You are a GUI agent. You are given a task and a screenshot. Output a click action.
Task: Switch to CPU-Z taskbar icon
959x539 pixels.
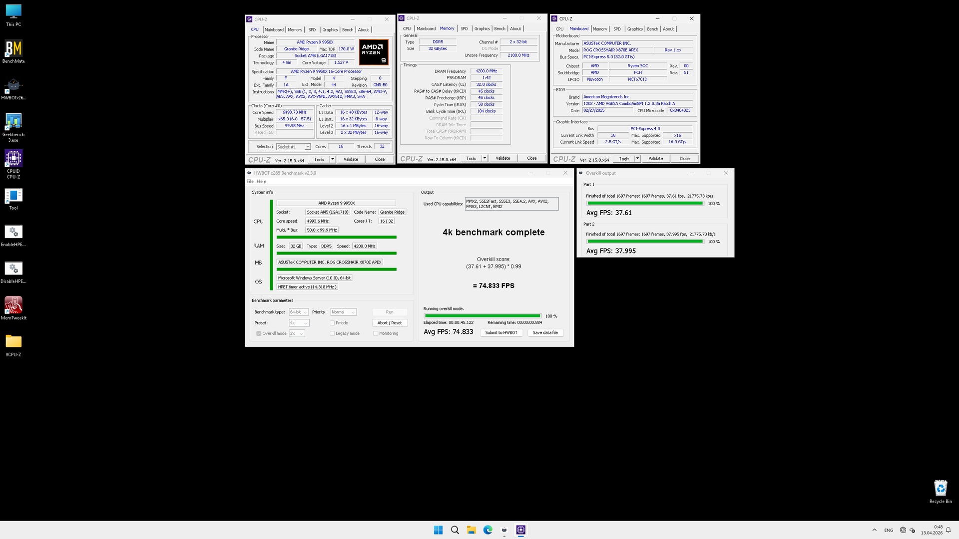click(520, 530)
